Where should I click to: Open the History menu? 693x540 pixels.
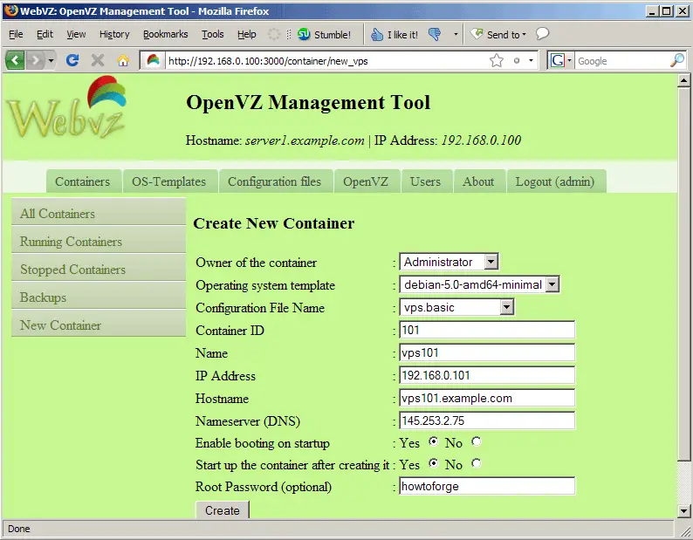pyautogui.click(x=114, y=34)
